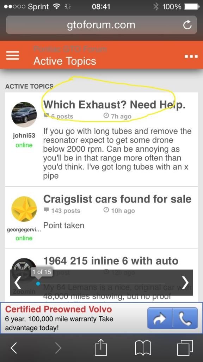Screen dimensions: 203x362
Task: Tap the Volvo ad phone call icon
Action: pyautogui.click(x=185, y=318)
